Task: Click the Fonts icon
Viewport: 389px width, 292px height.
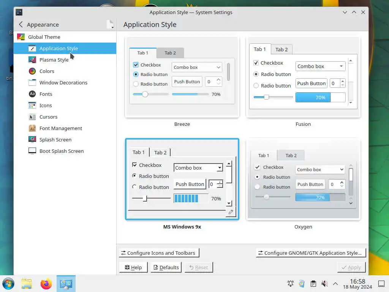Action: click(x=32, y=94)
